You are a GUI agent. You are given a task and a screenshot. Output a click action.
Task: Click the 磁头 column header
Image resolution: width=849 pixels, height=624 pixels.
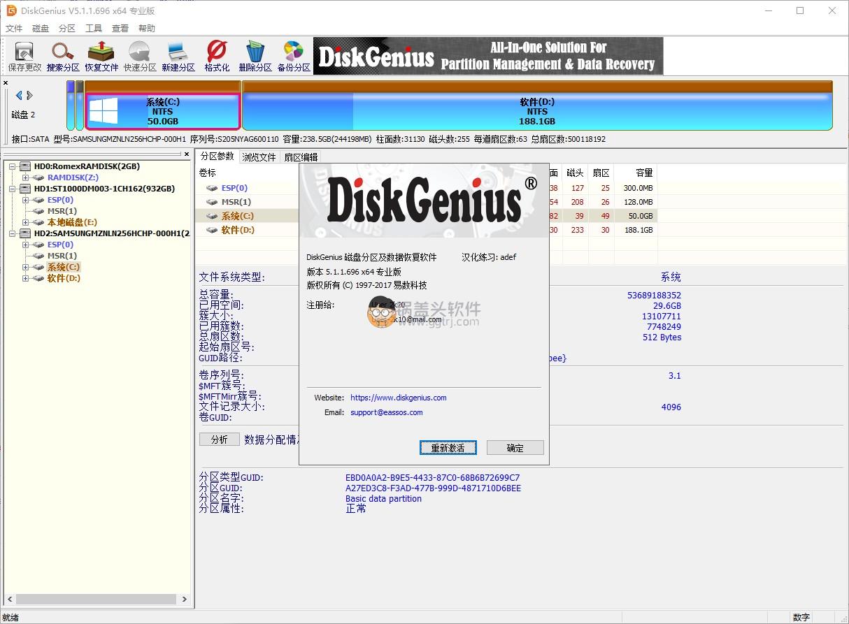click(x=576, y=173)
